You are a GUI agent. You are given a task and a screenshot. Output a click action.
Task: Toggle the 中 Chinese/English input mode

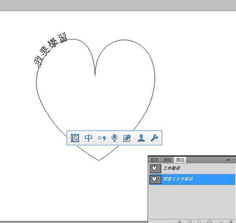coord(89,138)
